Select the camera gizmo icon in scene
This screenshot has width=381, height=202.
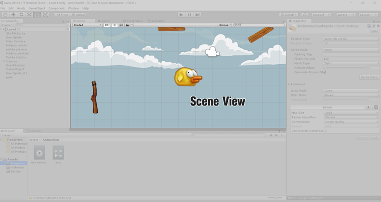point(212,52)
